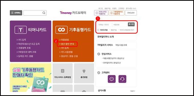Click the 이메일 / 아이디 input field

(105, 25)
